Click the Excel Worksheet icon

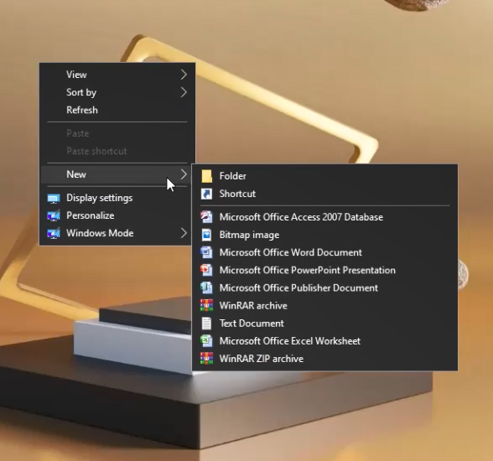click(x=206, y=341)
